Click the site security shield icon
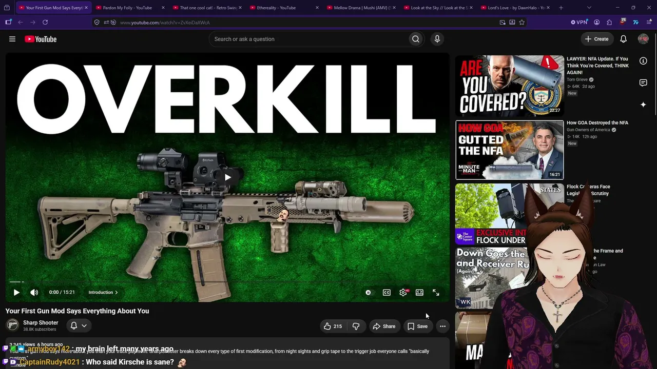Image resolution: width=657 pixels, height=369 pixels. 96,22
